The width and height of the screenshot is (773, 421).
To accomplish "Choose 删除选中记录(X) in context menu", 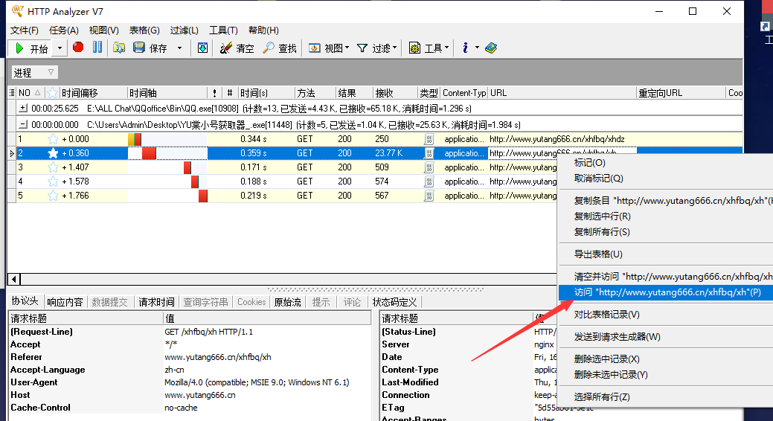I will [606, 359].
